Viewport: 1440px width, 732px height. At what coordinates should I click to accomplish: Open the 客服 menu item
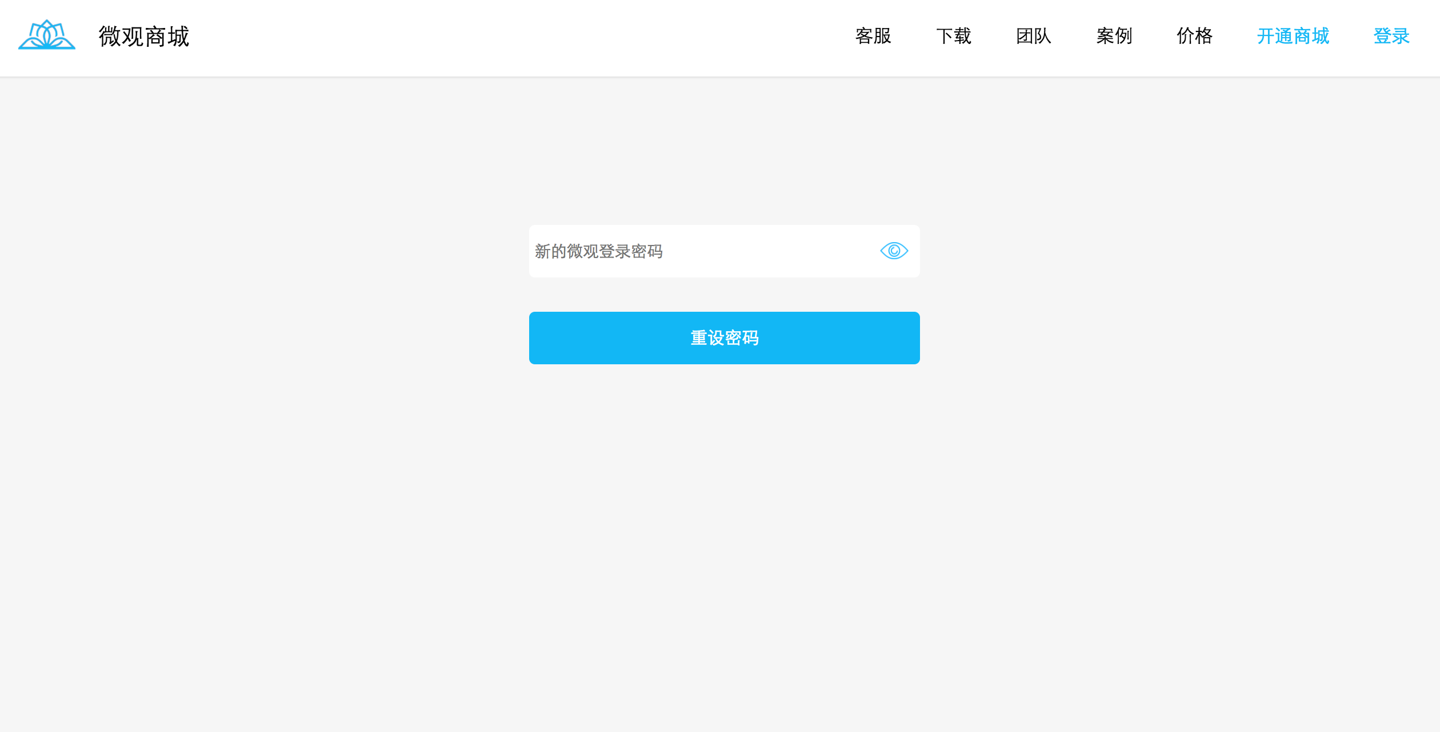(x=873, y=36)
